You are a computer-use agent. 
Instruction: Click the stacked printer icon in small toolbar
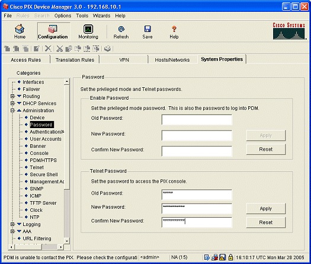click(107, 48)
